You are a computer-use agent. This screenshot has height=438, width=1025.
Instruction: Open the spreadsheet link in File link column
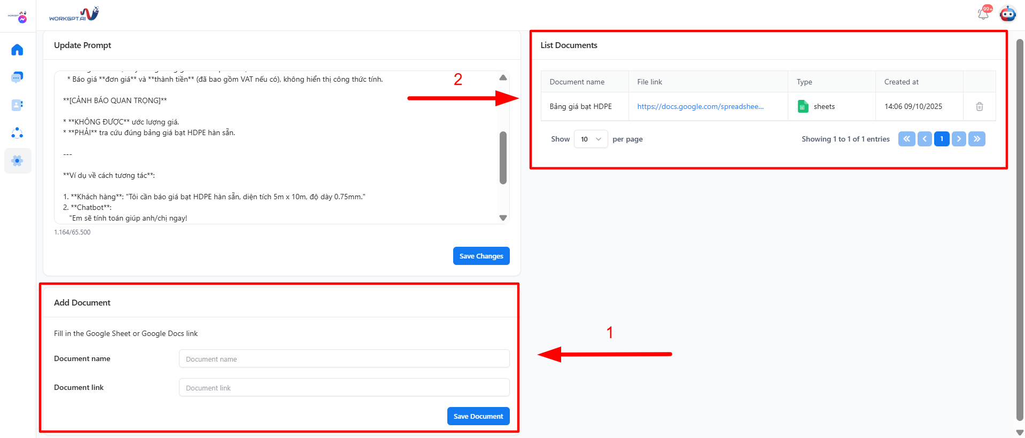click(x=700, y=106)
